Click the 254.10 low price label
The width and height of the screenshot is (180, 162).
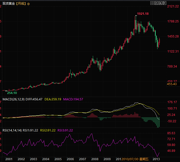coord(12,93)
